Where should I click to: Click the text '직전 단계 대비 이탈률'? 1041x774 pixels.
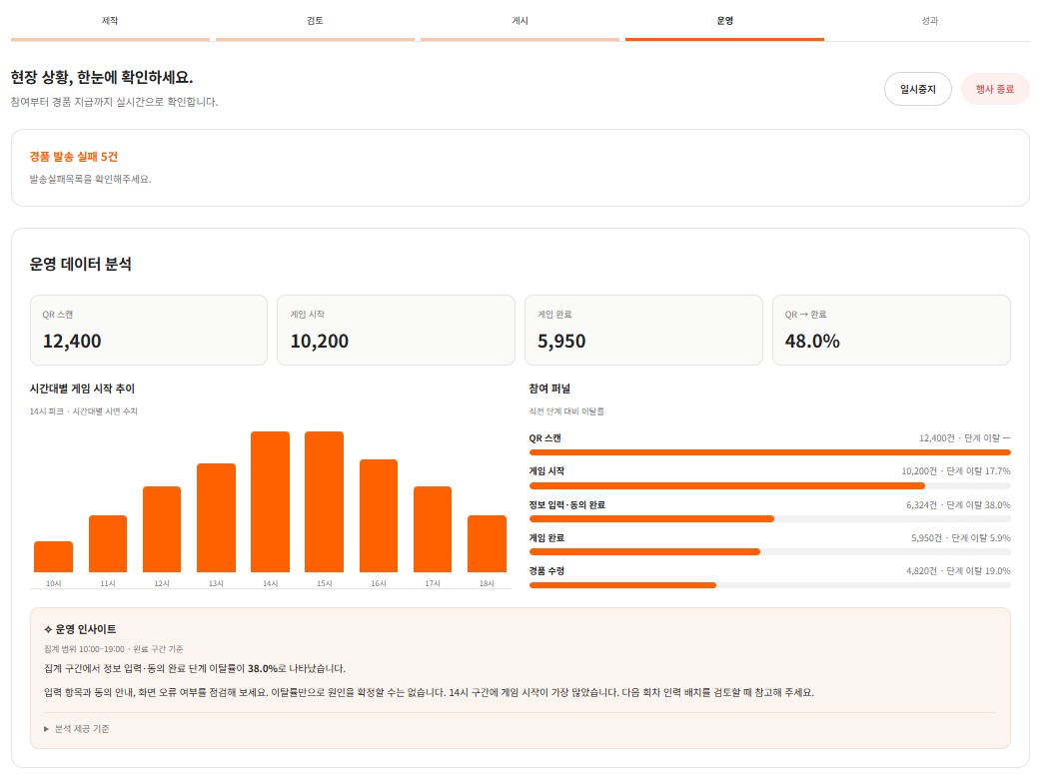[x=566, y=411]
